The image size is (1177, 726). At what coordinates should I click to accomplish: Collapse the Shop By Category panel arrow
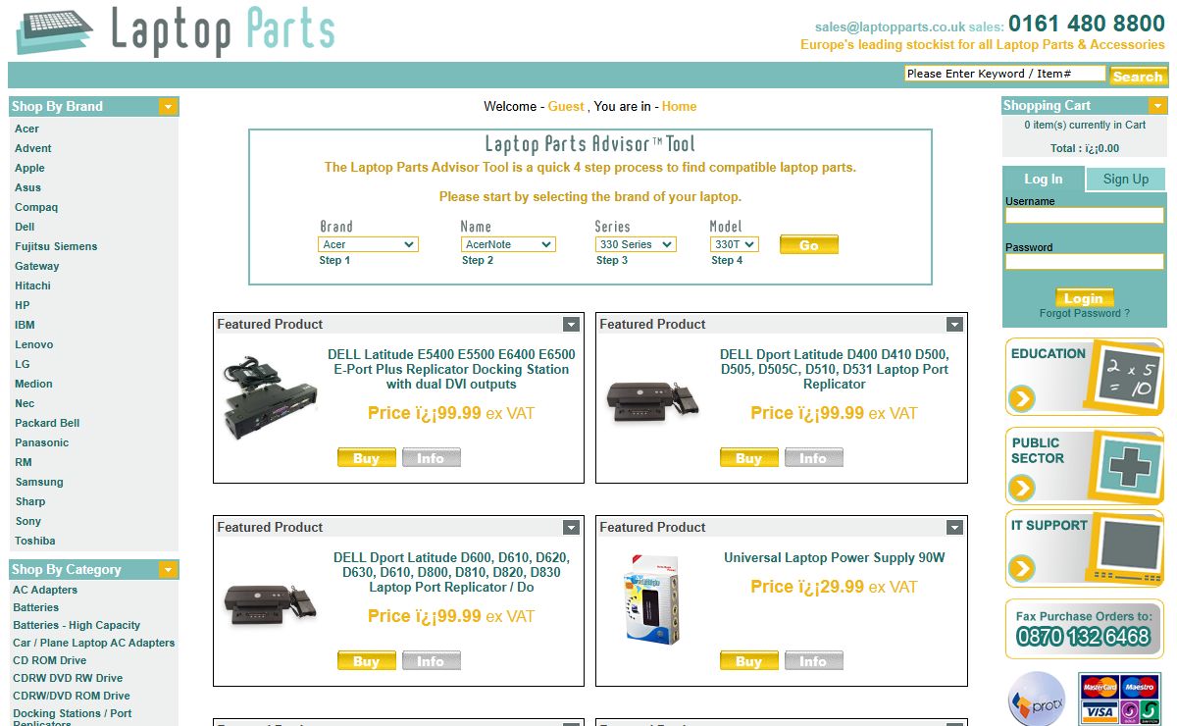(x=168, y=569)
